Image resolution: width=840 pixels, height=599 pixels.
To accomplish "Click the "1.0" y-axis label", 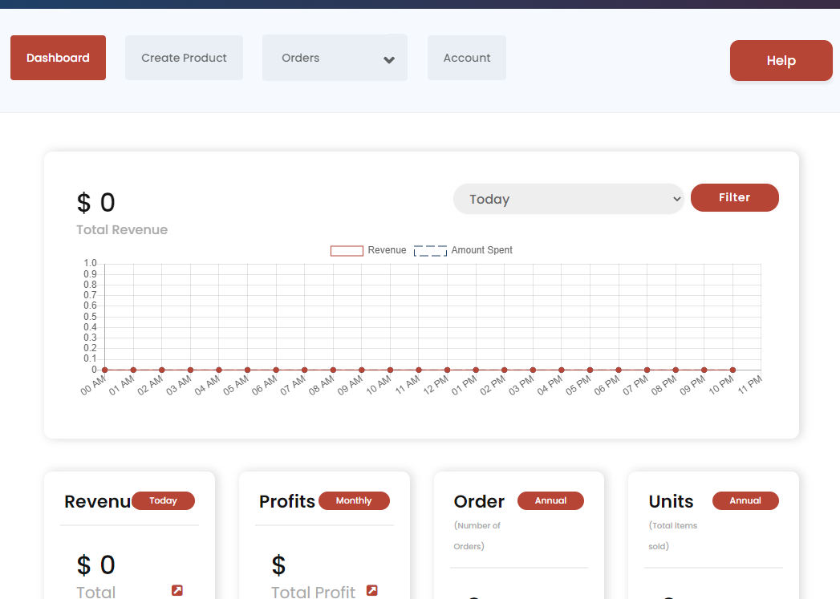I will point(90,263).
